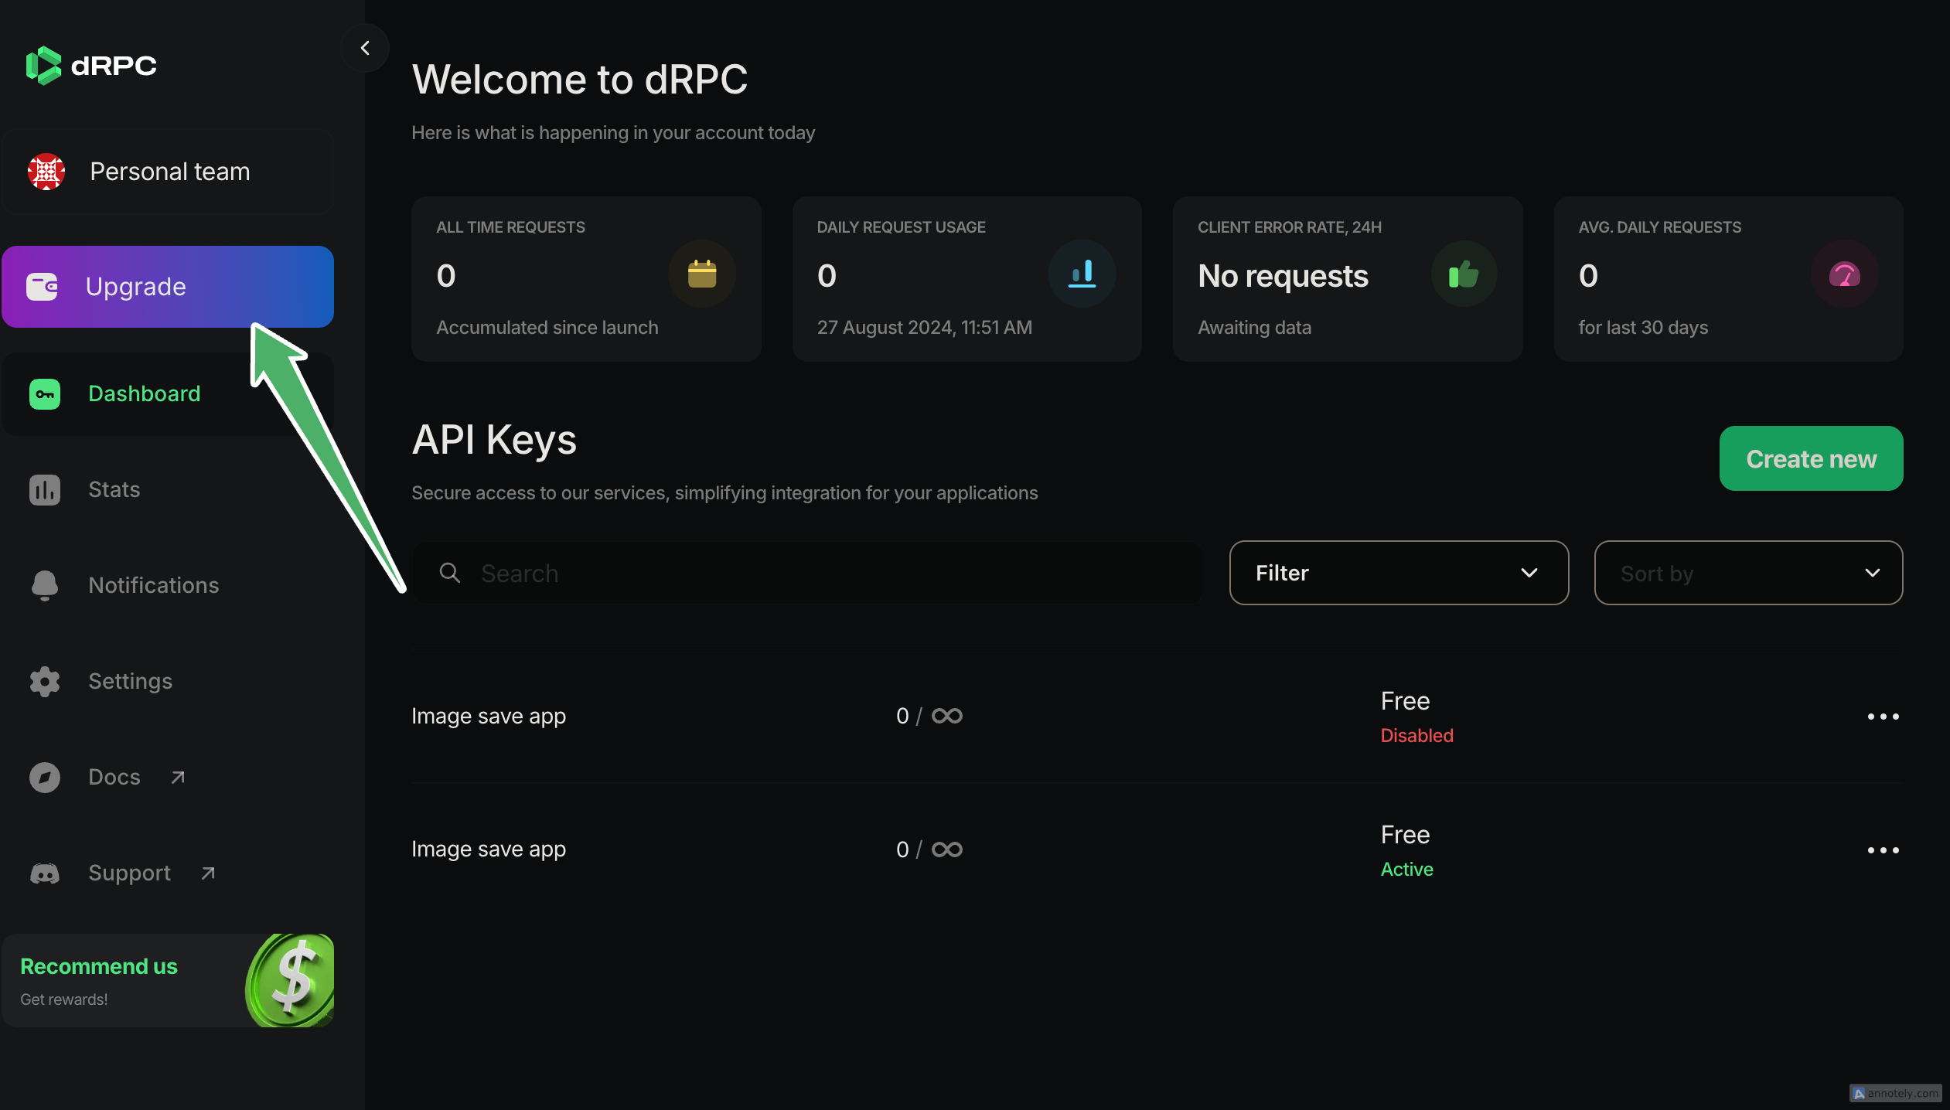Expand the Sort by dropdown

tap(1747, 573)
